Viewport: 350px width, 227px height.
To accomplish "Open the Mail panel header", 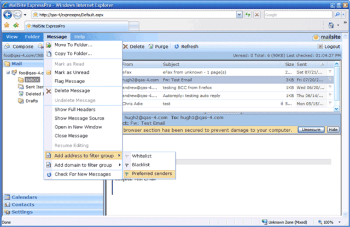I will [24, 64].
